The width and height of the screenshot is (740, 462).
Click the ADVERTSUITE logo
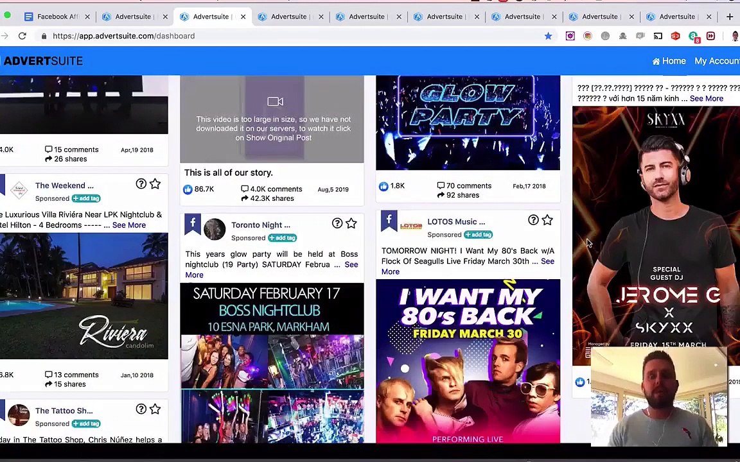click(42, 61)
